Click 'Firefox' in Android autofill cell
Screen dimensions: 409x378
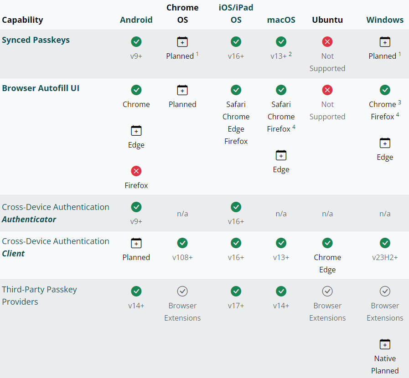tap(136, 185)
